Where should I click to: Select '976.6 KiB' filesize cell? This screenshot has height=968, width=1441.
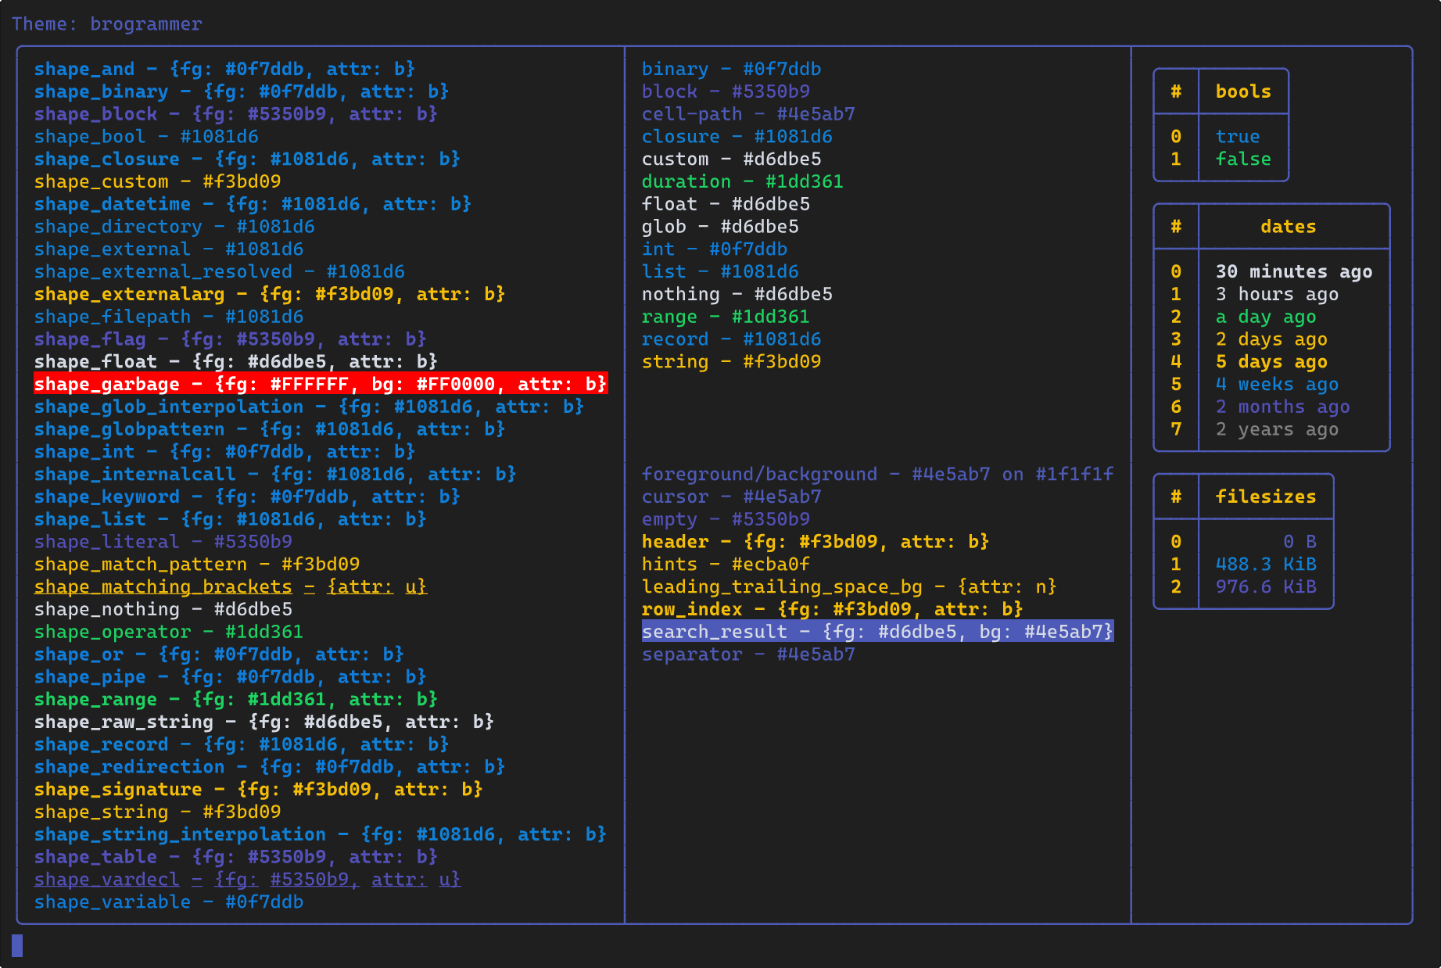(1266, 587)
